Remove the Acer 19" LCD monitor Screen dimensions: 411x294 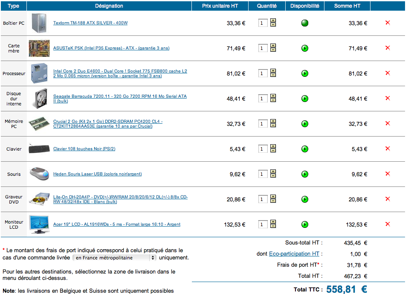coord(388,224)
